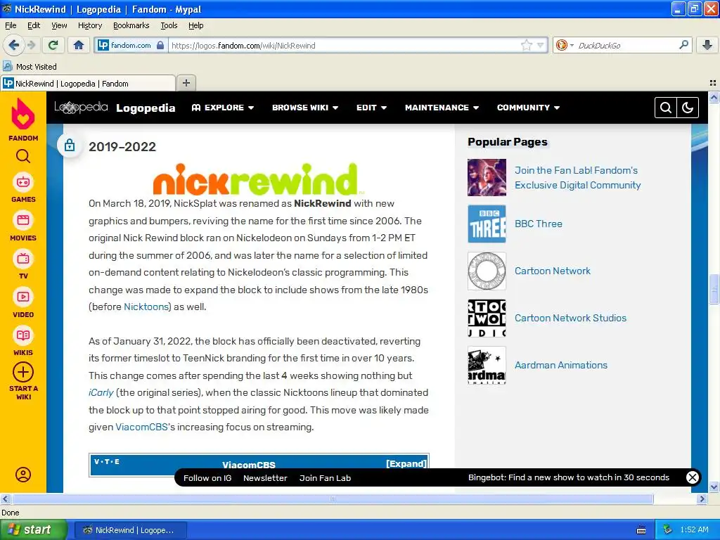Close the Bingebot notification bar
This screenshot has height=540, width=720.
click(692, 477)
